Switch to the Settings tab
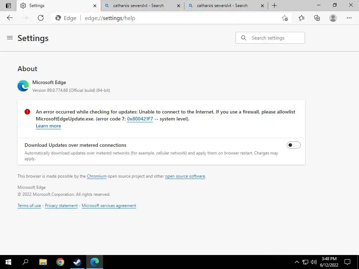Image resolution: width=359 pixels, height=269 pixels. [59, 6]
